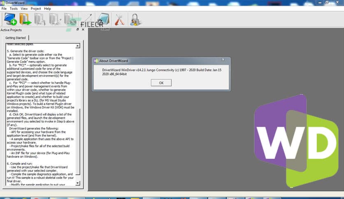Select the Getting Started tab
This screenshot has width=344, height=199.
(16, 38)
